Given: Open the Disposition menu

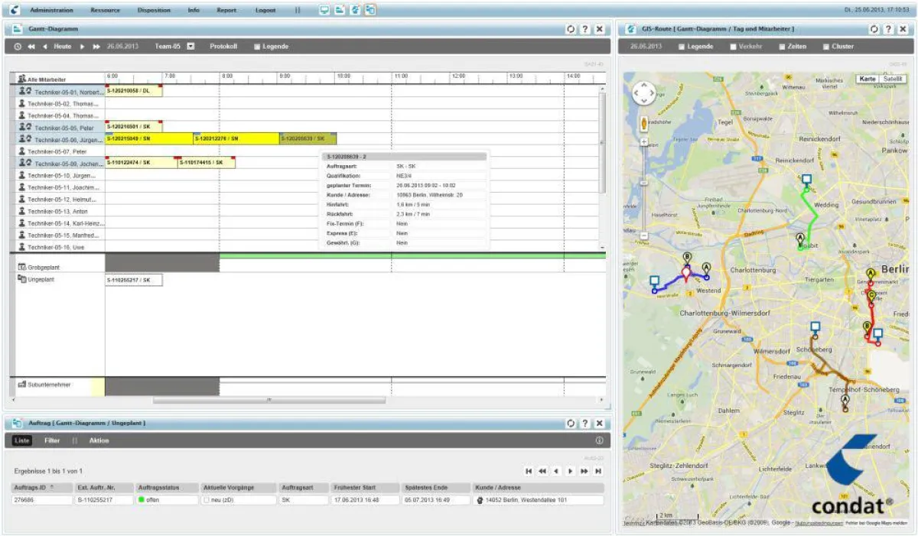Looking at the screenshot, I should point(153,10).
